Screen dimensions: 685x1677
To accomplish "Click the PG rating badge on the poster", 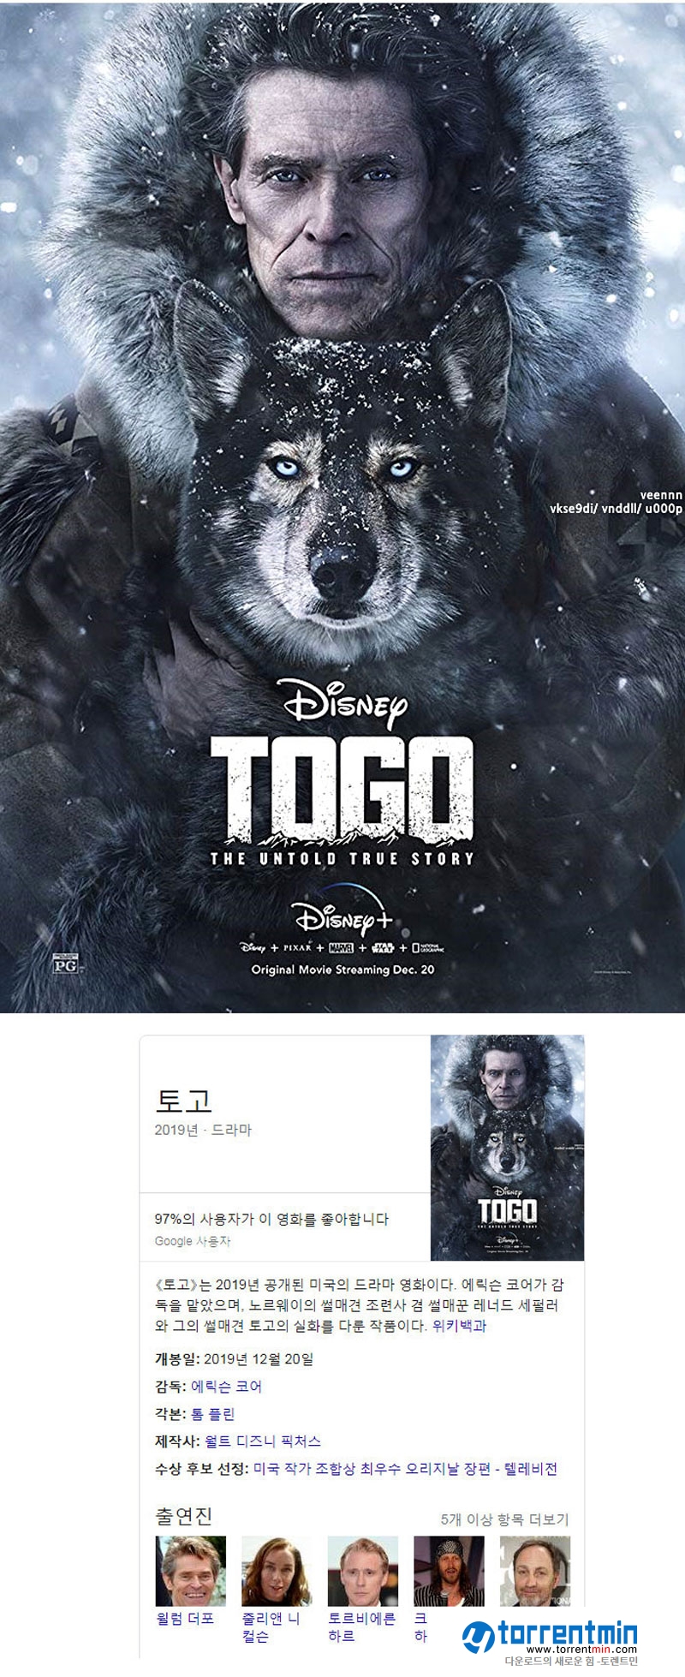I will pyautogui.click(x=66, y=964).
